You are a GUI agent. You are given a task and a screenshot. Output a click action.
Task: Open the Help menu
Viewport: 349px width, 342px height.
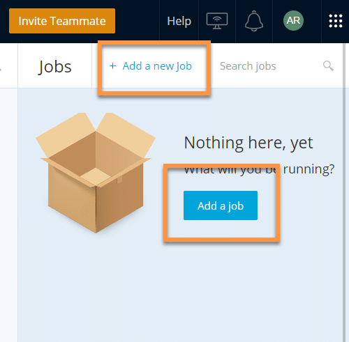tap(179, 21)
